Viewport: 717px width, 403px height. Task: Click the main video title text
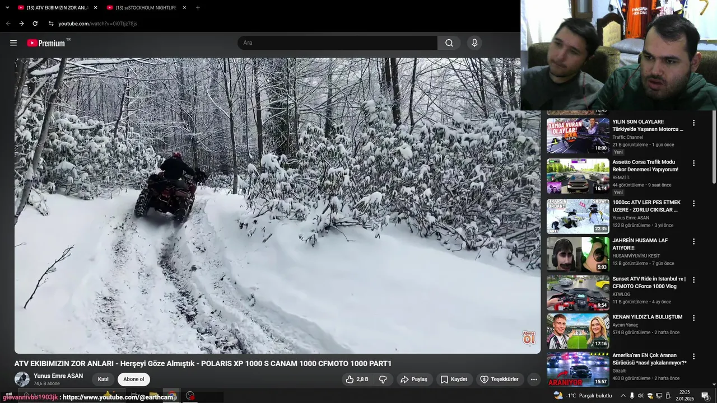tap(203, 364)
